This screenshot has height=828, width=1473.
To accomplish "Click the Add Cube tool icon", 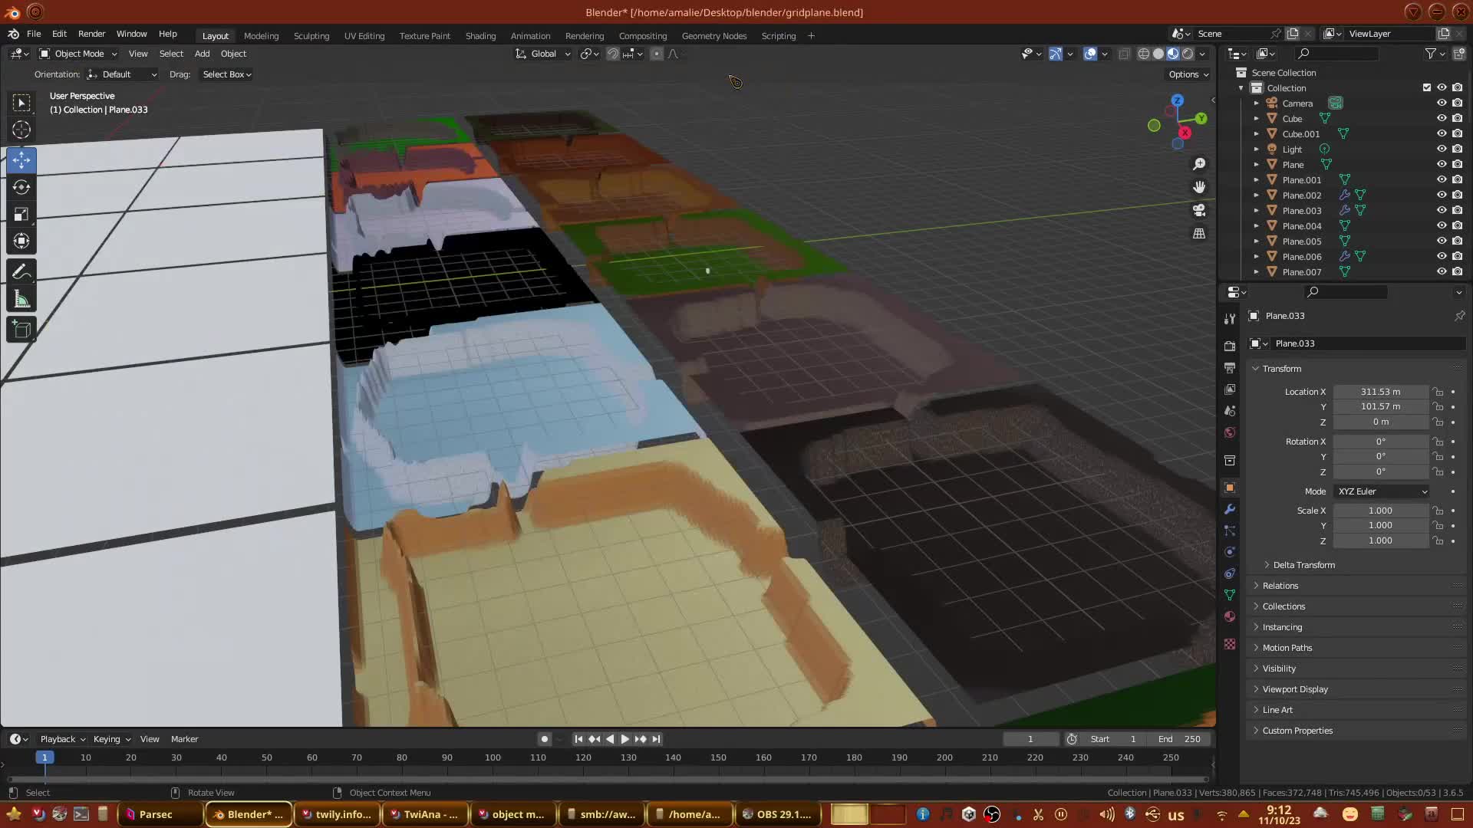I will (21, 330).
